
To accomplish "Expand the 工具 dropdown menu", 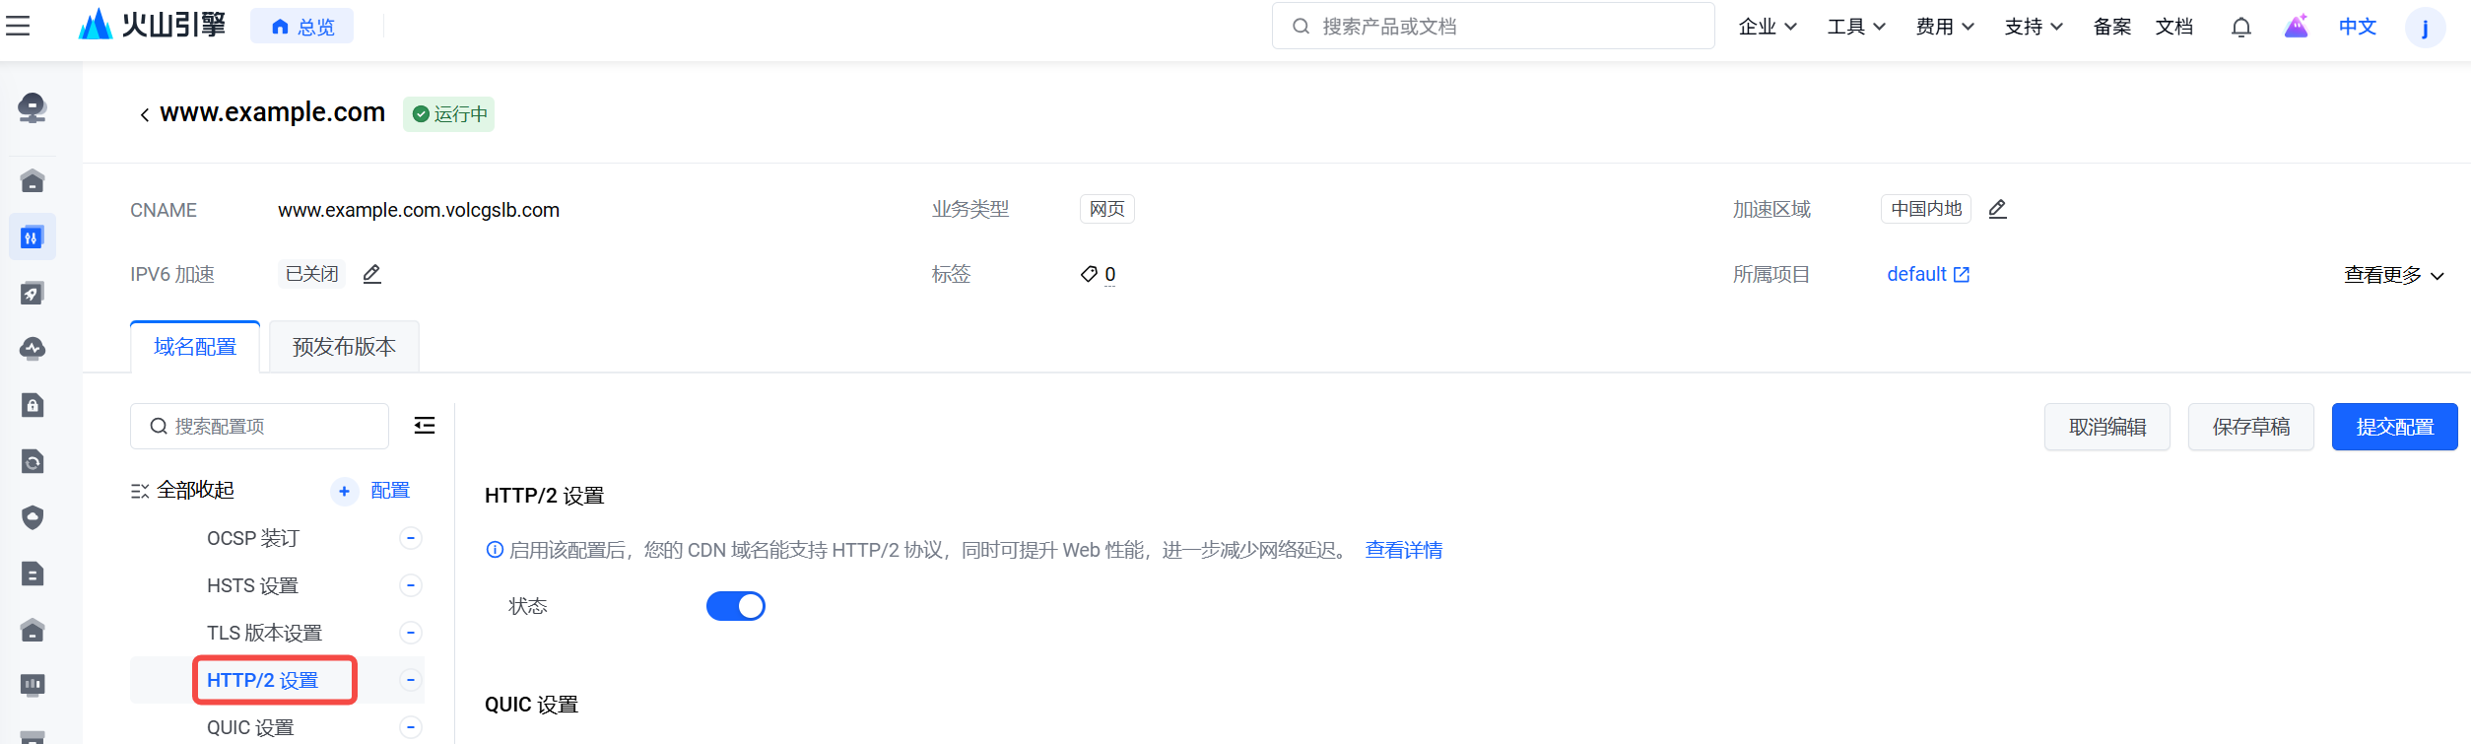I will point(1856,27).
